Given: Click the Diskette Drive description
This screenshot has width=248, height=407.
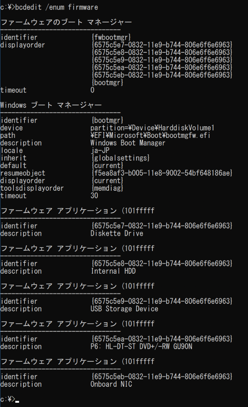Looking at the screenshot, I should coord(117,233).
